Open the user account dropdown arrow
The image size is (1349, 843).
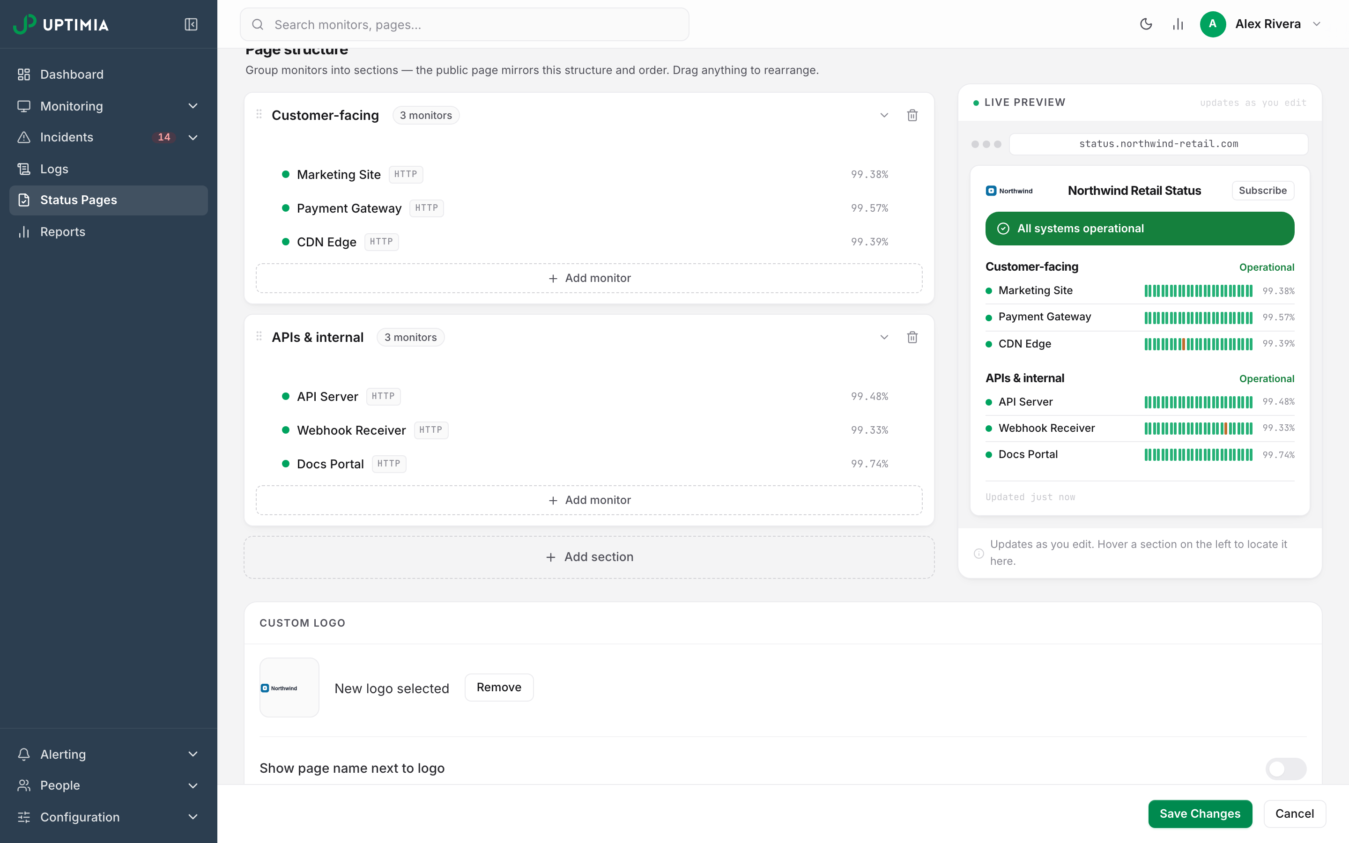pos(1317,24)
